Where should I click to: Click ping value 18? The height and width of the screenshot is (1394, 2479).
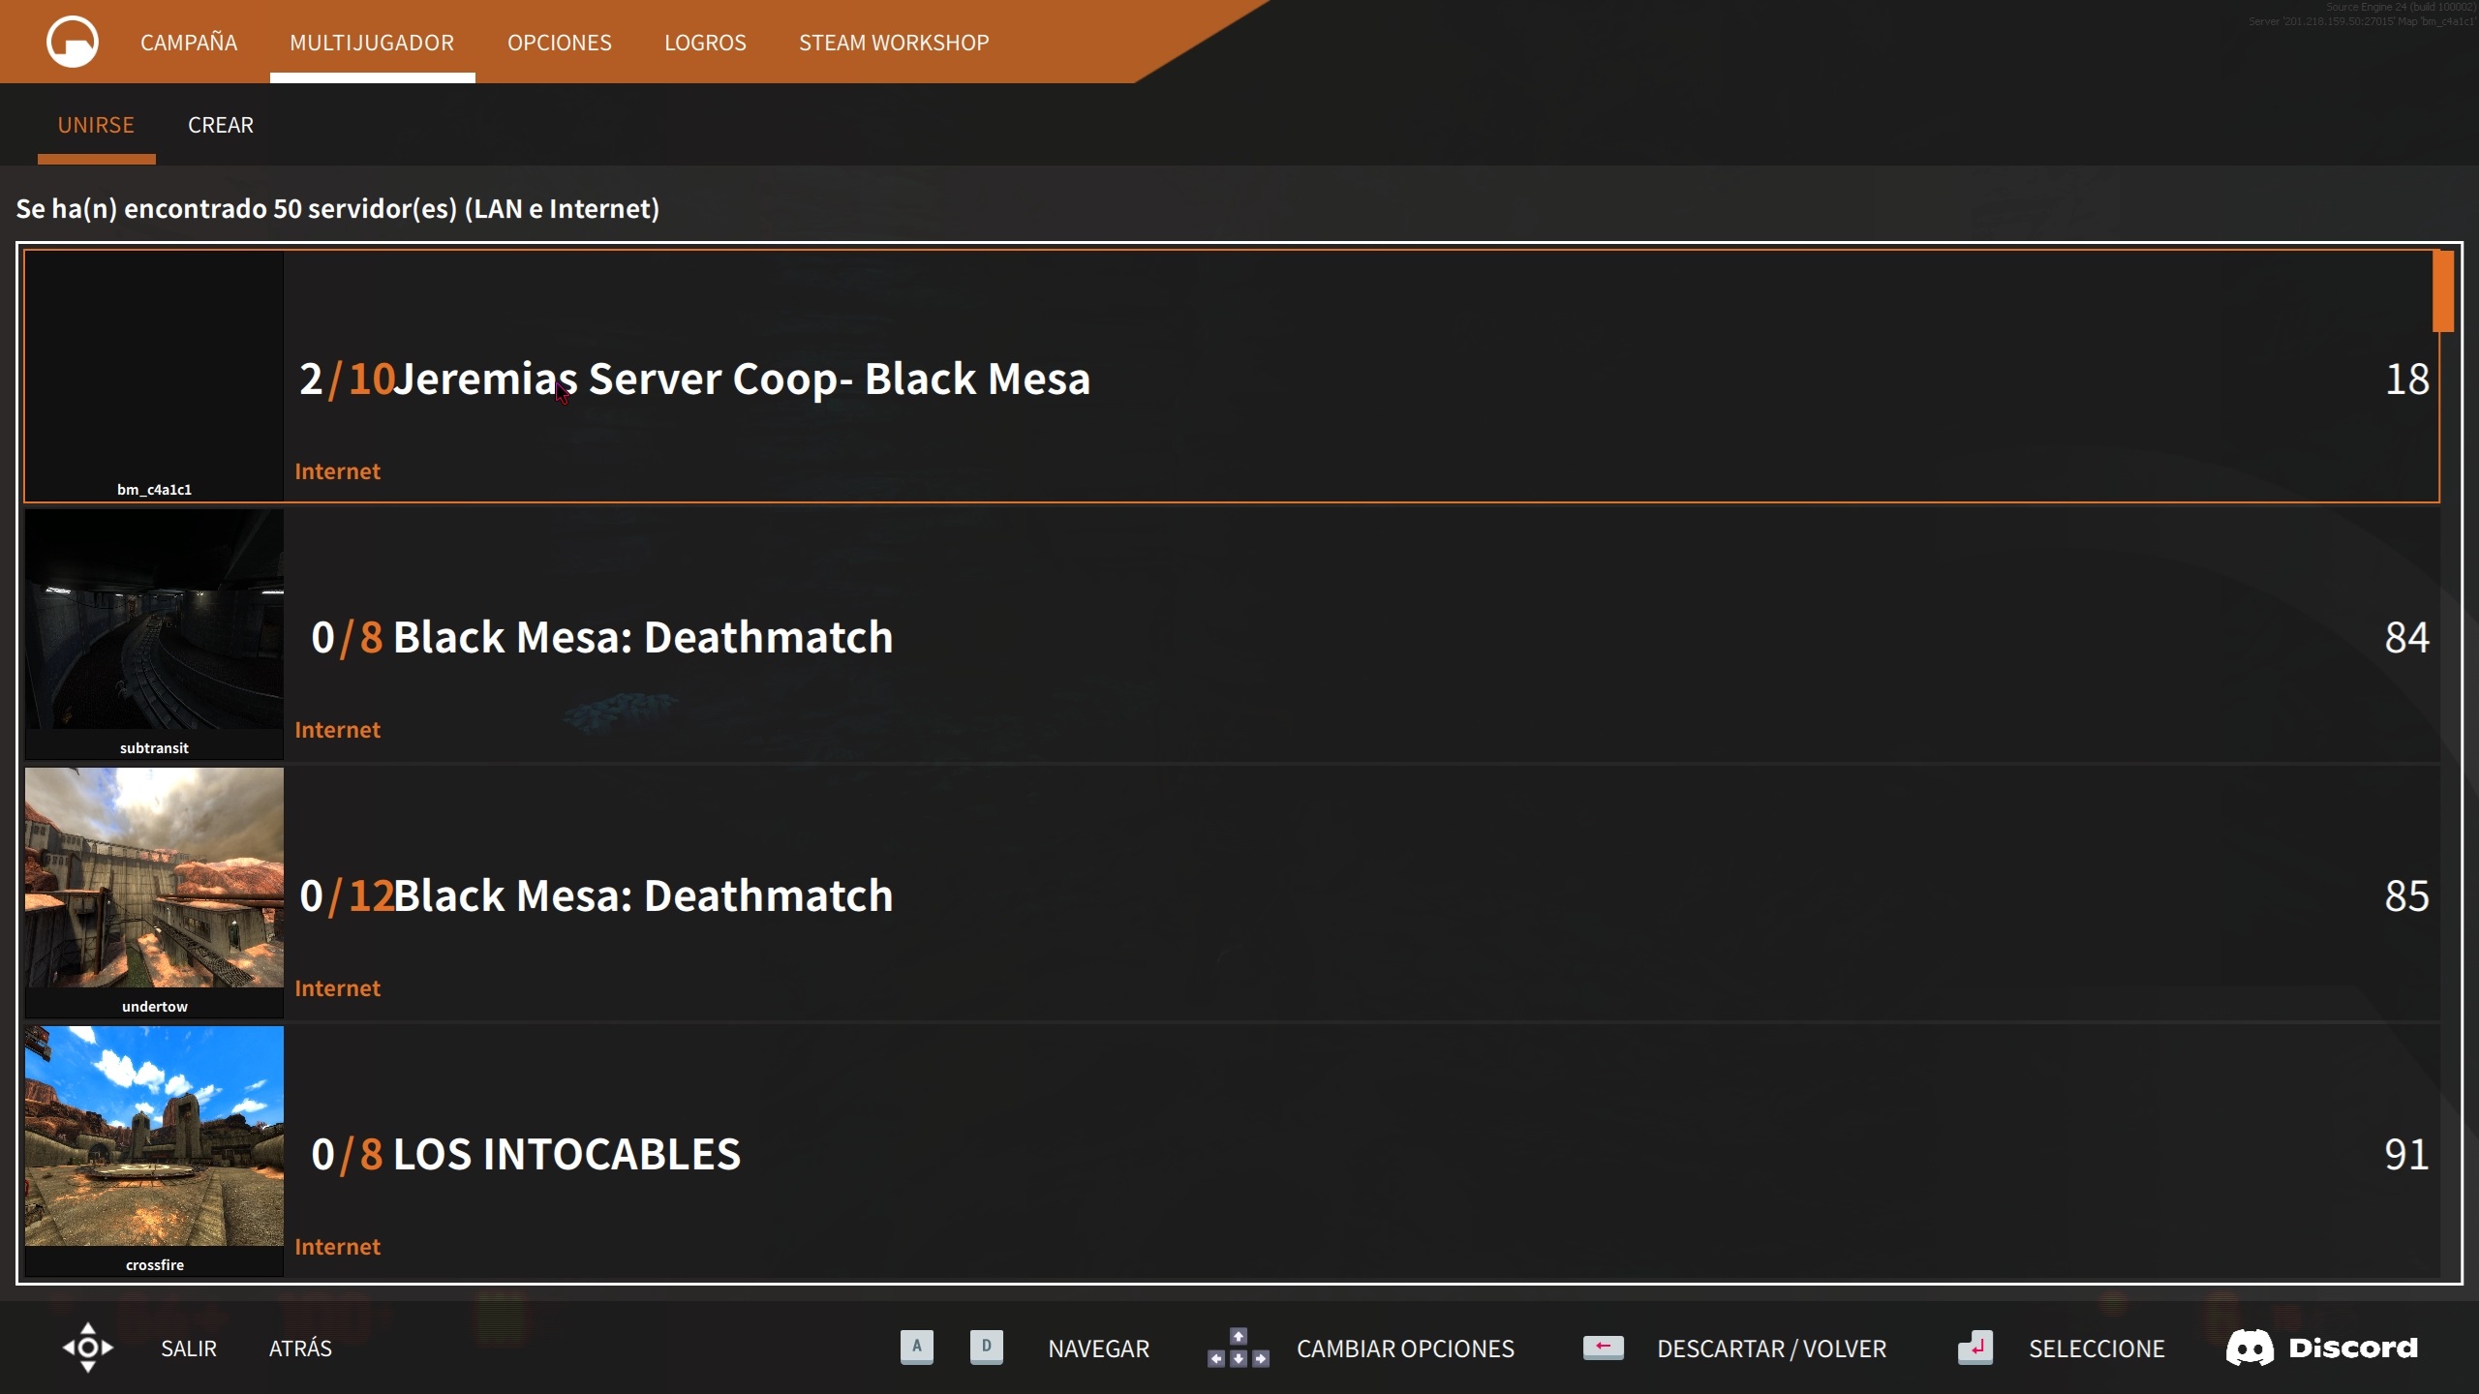click(2406, 379)
